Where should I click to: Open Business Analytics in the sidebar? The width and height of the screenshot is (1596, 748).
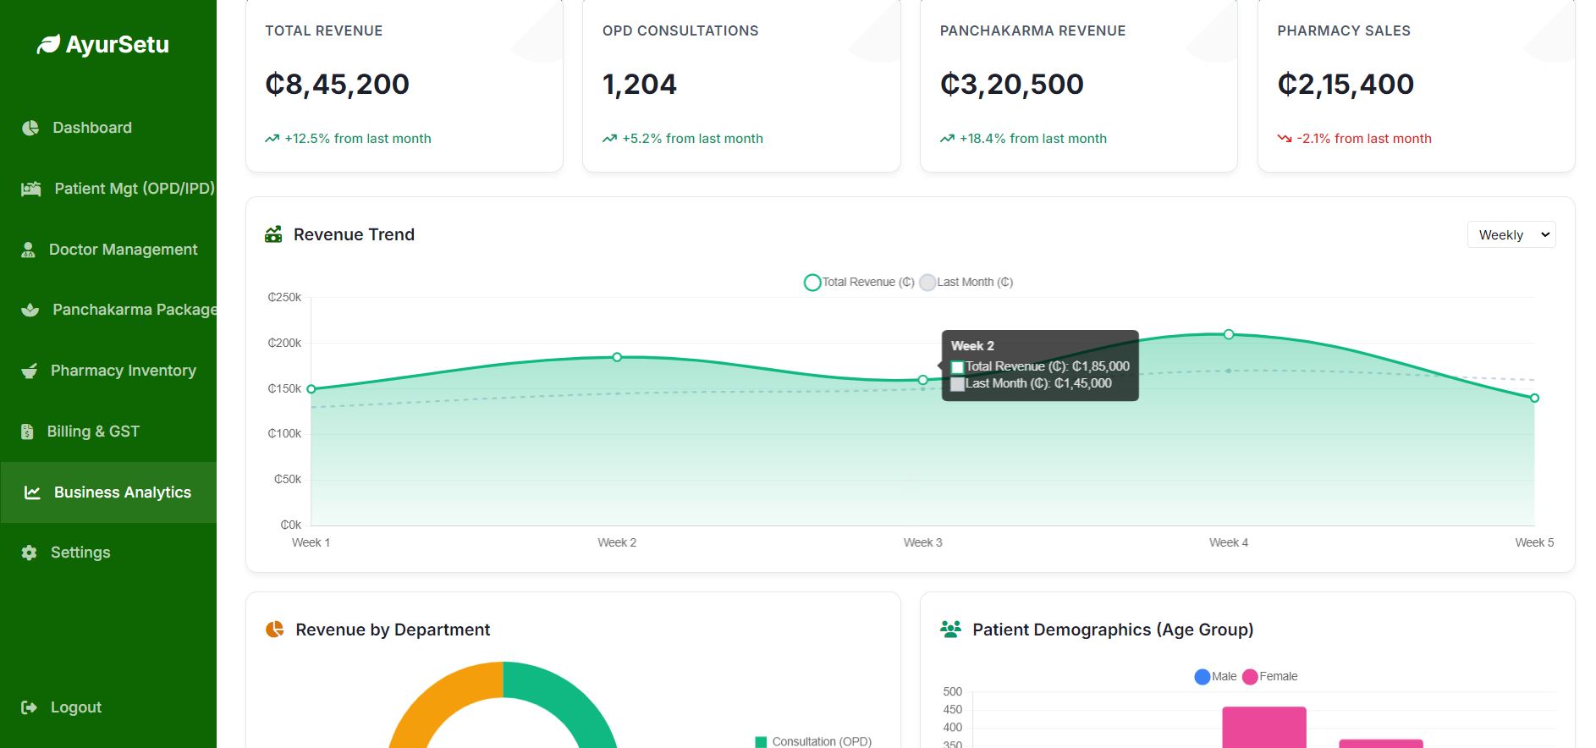pyautogui.click(x=122, y=492)
